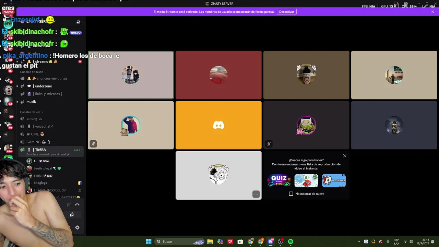Viewport: 439px width, 247px height.
Task: Open user settings gear icon
Action: pyautogui.click(x=77, y=227)
